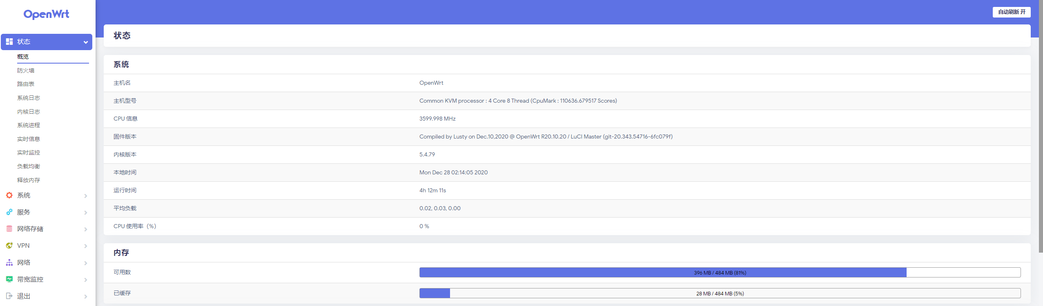The width and height of the screenshot is (1043, 306).
Task: Select the 状态 sidebar menu label
Action: 24,42
